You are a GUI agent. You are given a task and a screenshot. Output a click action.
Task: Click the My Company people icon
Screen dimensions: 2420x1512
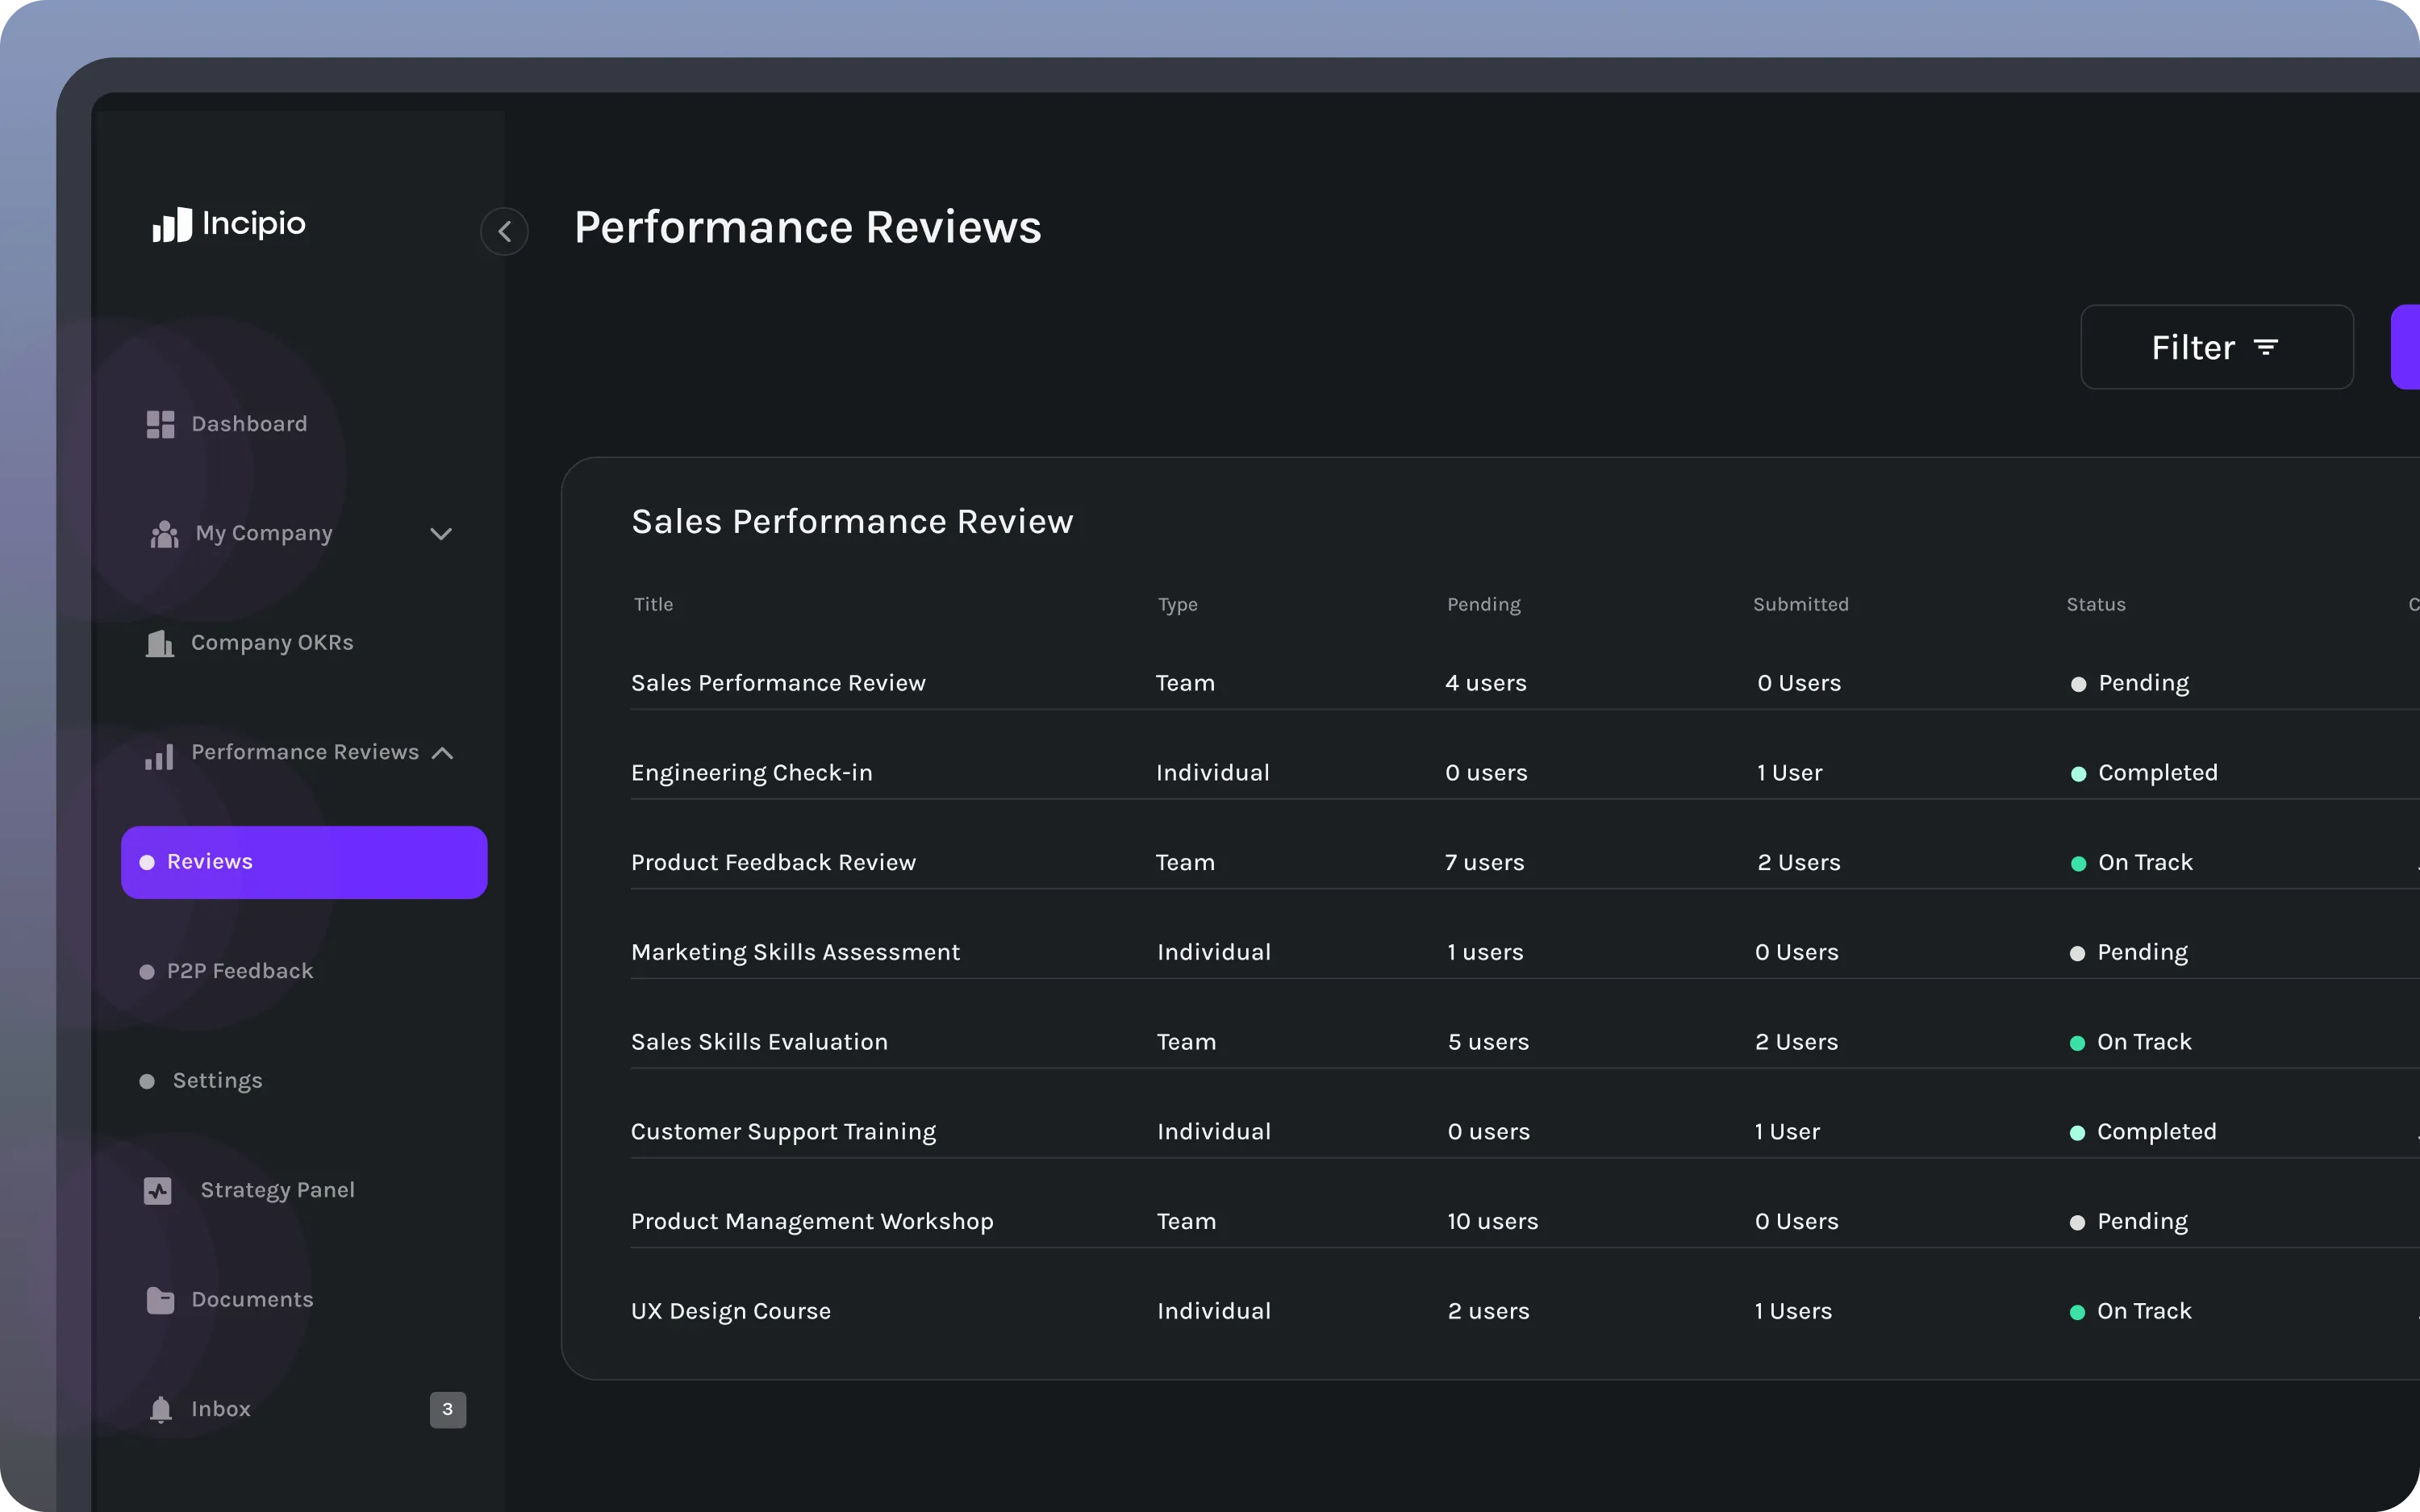tap(165, 534)
